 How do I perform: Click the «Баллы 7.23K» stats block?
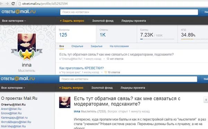[157, 34]
